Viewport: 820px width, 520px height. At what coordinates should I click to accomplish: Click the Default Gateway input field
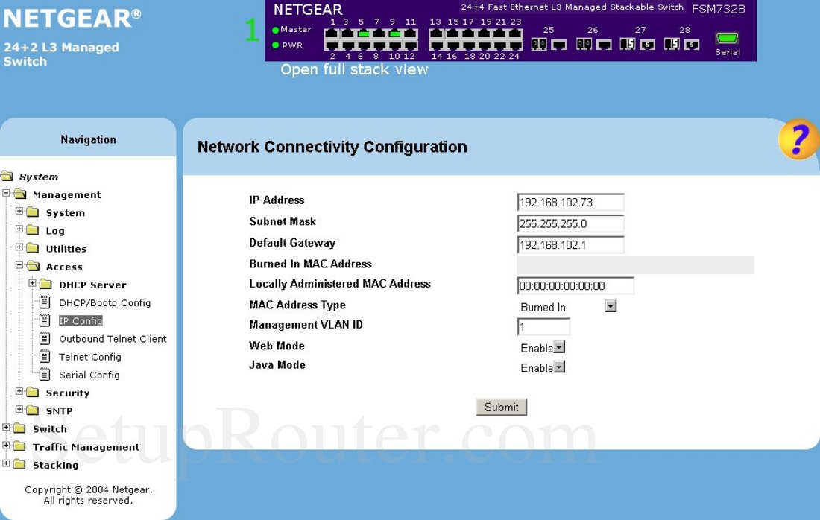[x=570, y=244]
